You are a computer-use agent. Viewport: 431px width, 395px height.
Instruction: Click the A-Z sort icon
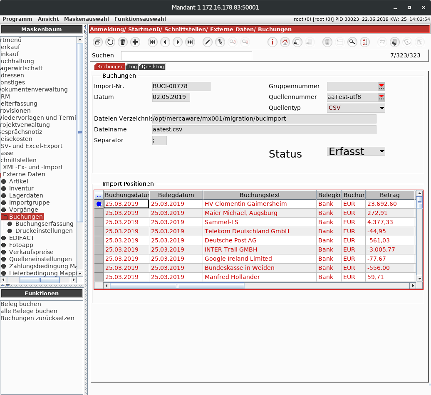tap(365, 42)
